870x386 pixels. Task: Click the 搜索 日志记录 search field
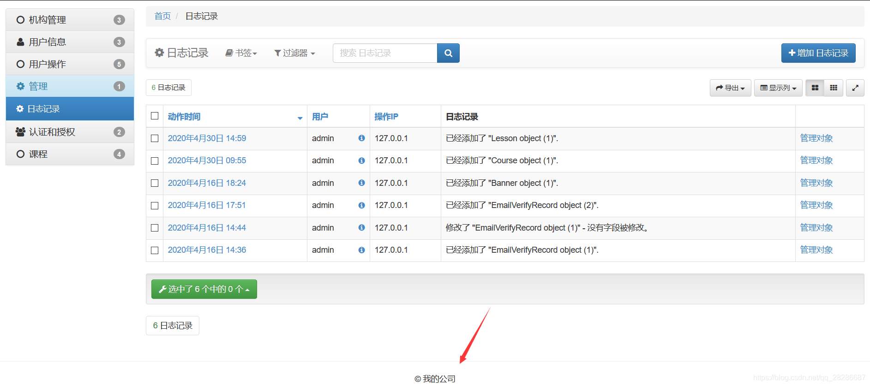click(384, 53)
